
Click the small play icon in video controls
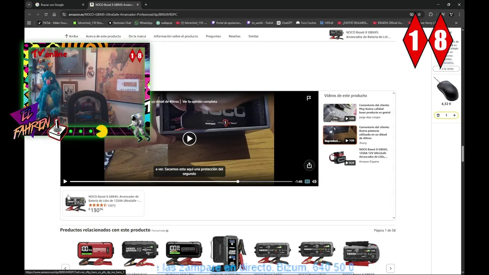click(x=65, y=181)
